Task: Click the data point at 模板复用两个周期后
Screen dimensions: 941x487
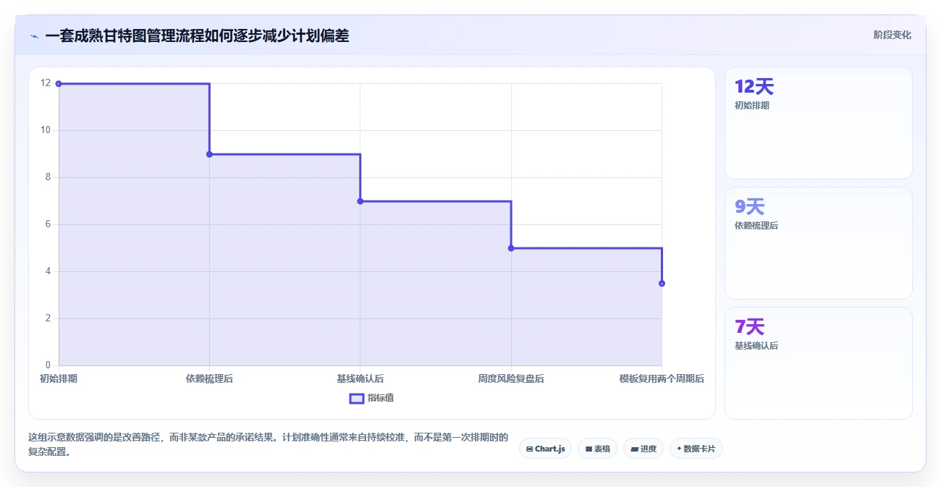Action: [662, 284]
